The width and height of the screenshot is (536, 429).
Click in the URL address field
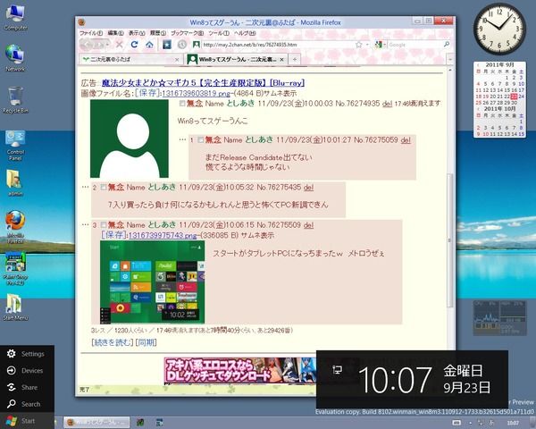(278, 45)
